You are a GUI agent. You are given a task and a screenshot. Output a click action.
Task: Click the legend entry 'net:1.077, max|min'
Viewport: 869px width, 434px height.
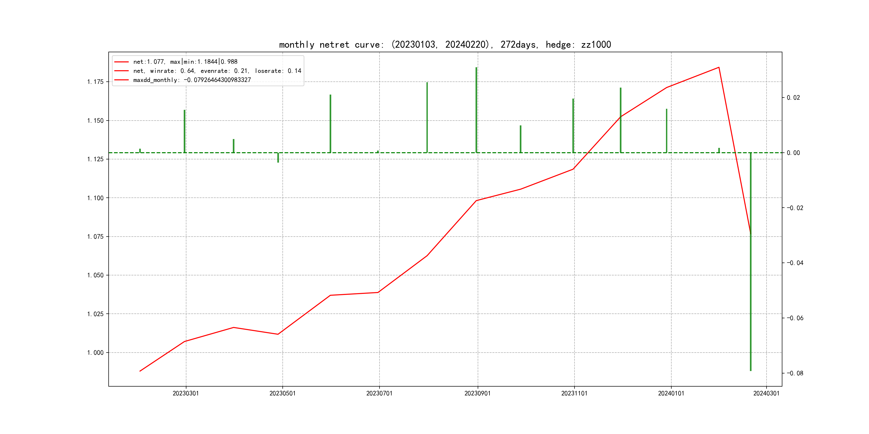point(185,62)
